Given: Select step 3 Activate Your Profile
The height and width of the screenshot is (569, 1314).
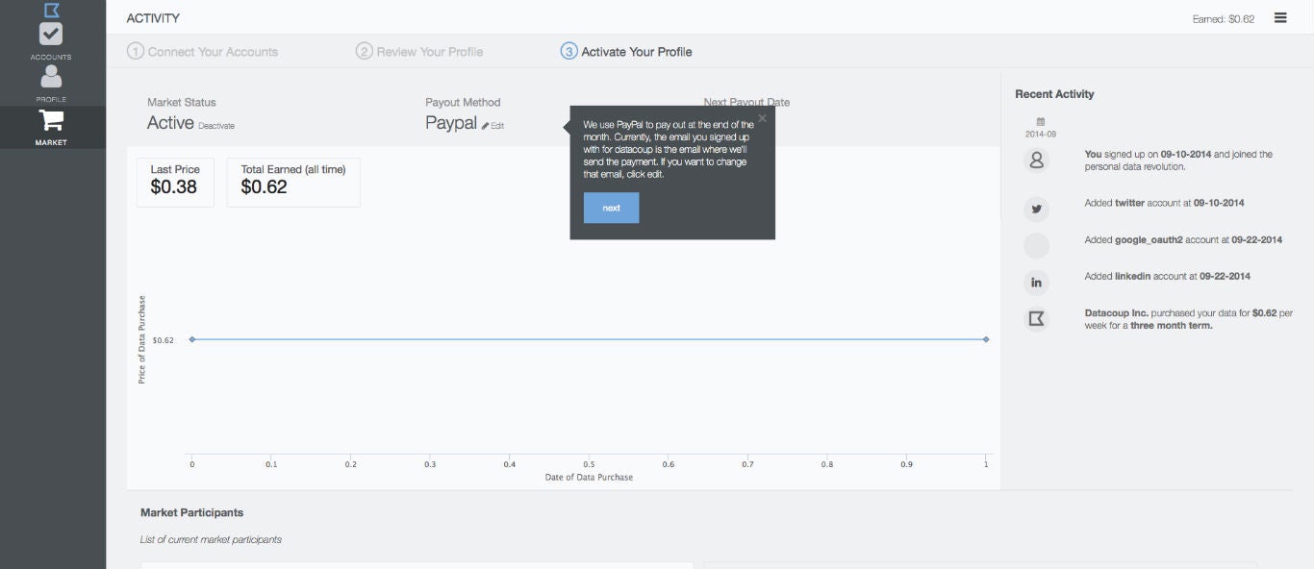Looking at the screenshot, I should [626, 52].
